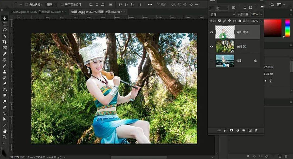Image resolution: width=293 pixels, height=159 pixels.
Task: Switch to the PS2022.psd document tab
Action: 37,12
